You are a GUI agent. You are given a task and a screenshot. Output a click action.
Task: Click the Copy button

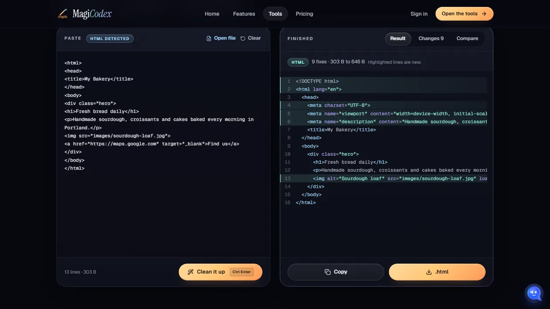[x=336, y=272]
